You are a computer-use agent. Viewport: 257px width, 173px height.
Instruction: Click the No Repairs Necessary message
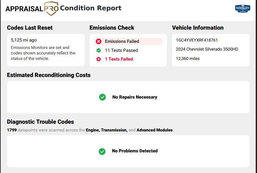coord(134,97)
